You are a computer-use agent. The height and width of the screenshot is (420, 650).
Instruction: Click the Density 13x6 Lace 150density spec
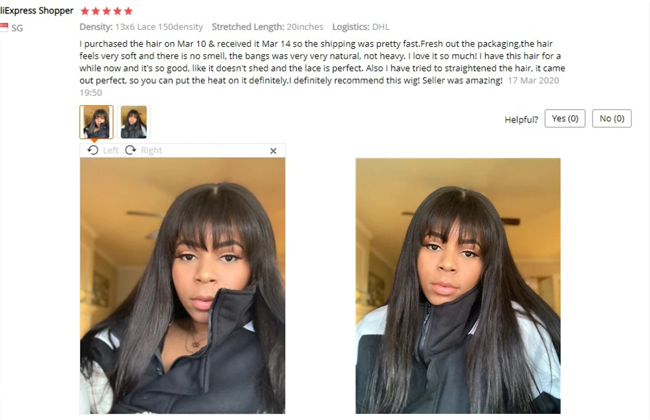click(141, 27)
